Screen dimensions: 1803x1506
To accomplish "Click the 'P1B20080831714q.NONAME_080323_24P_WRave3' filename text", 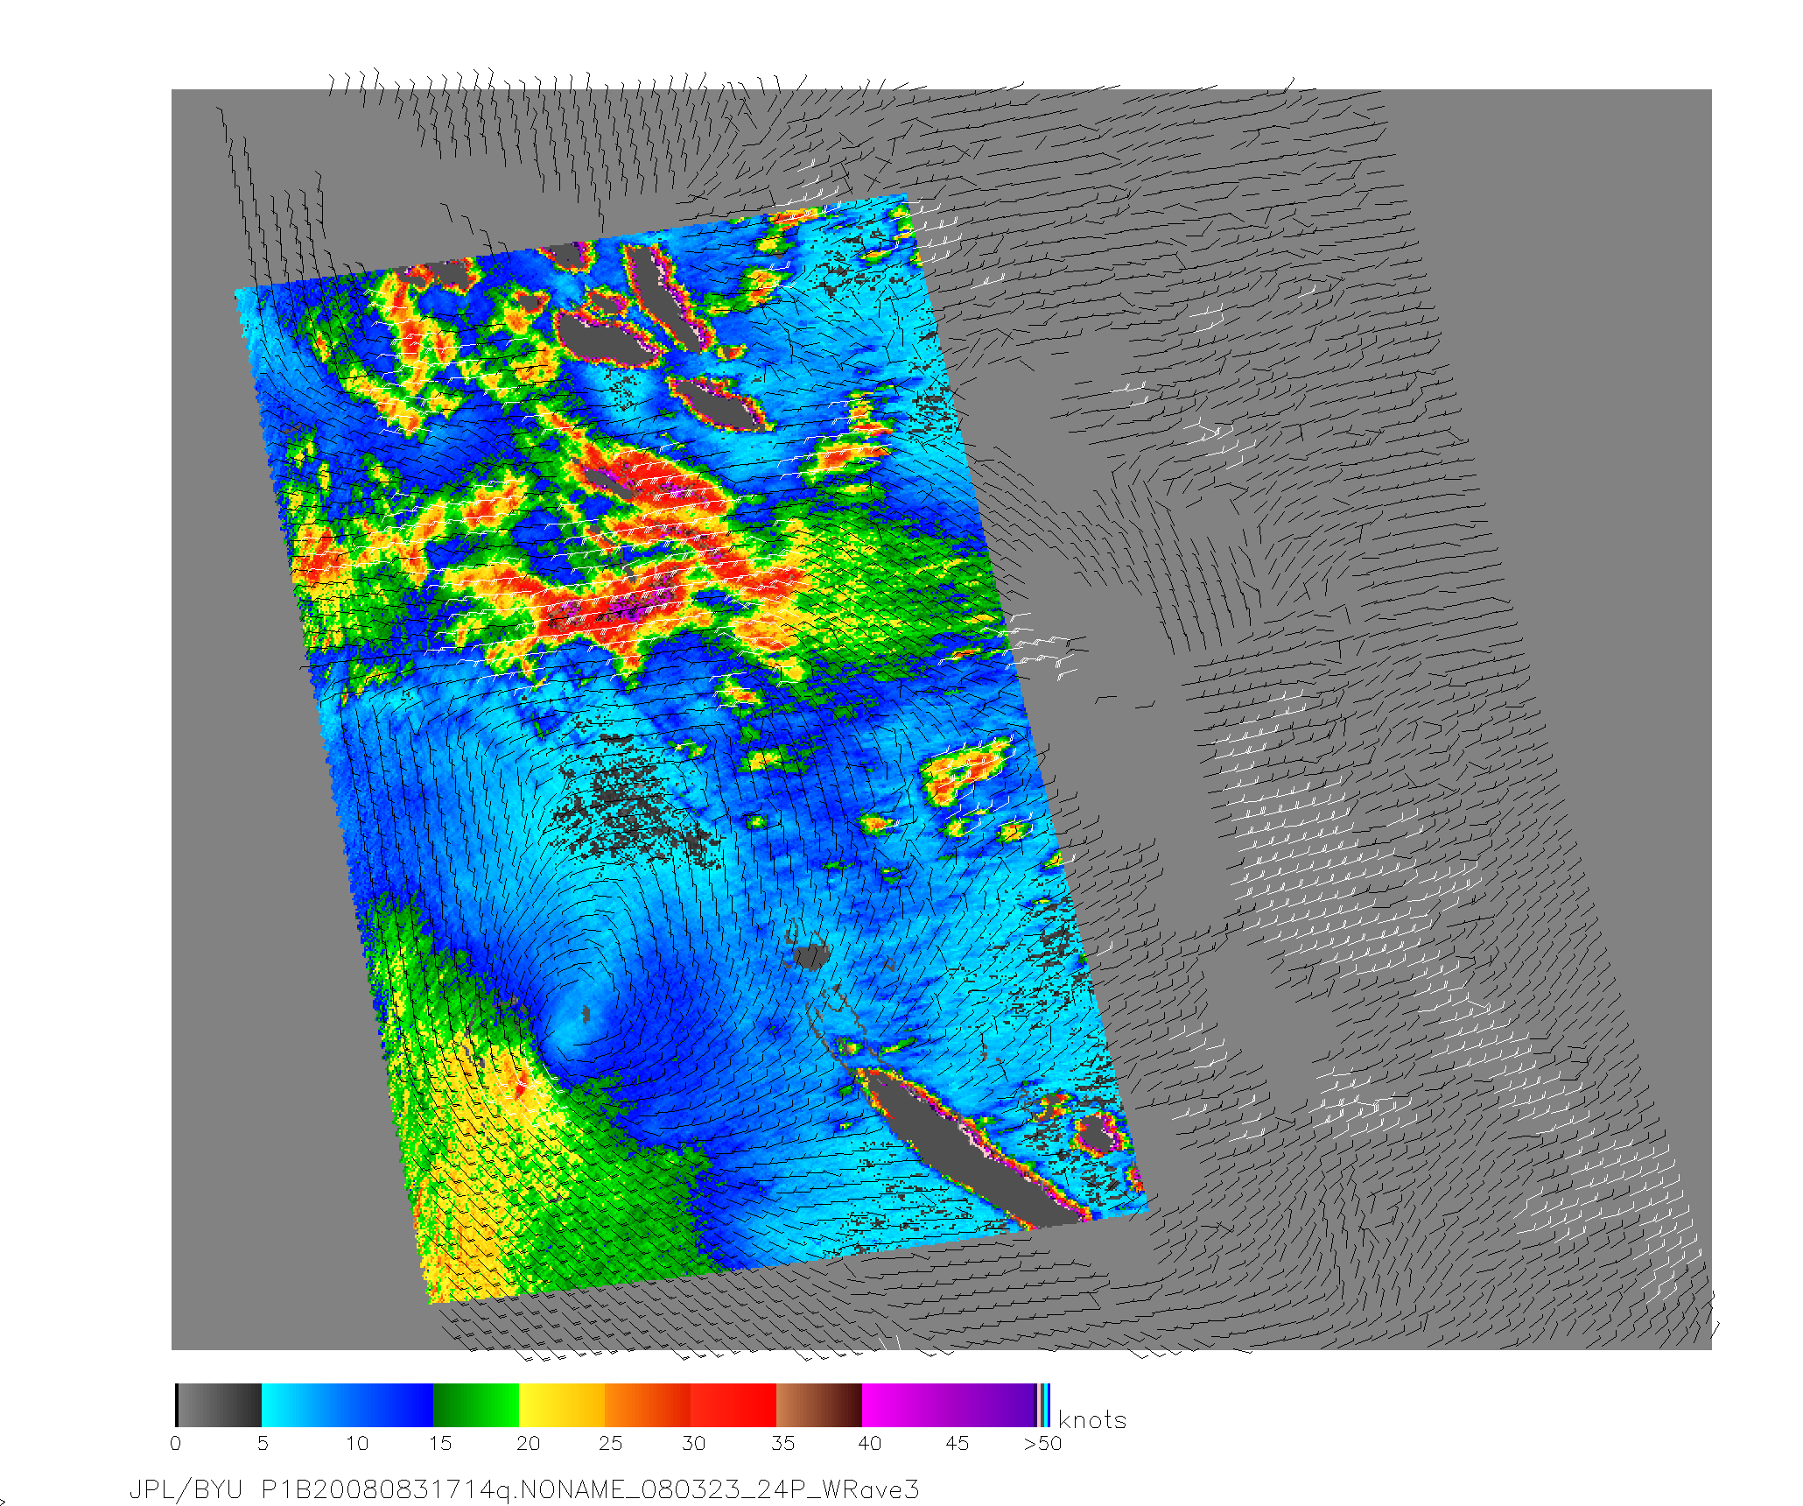I will 591,1490.
